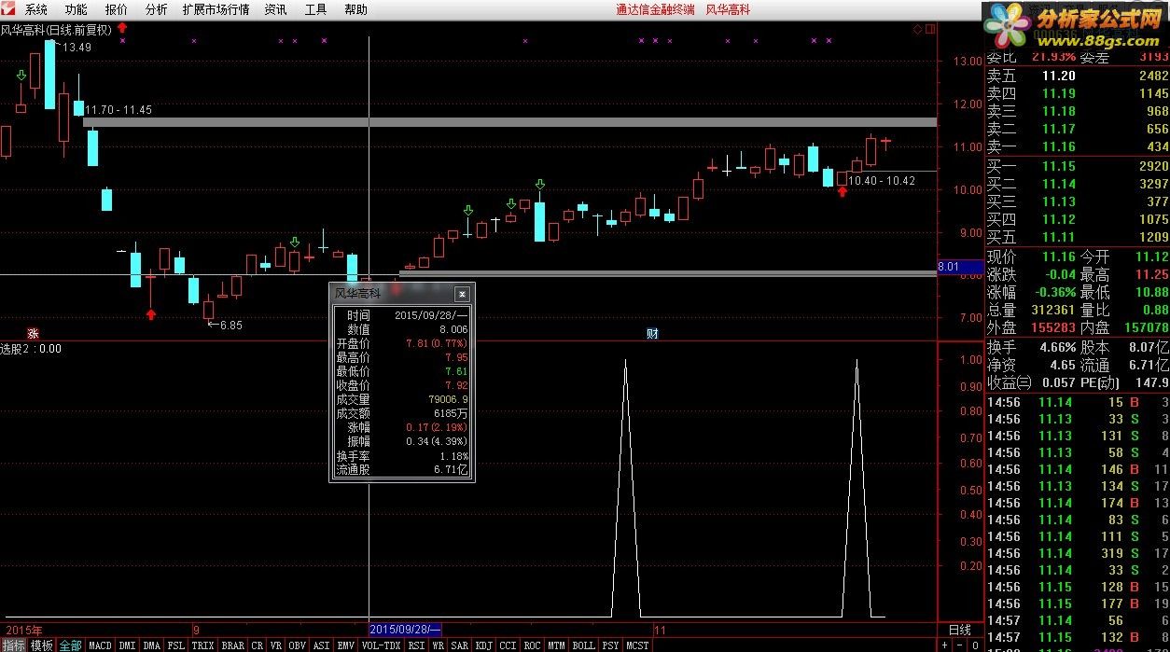
Task: Click the 成交量 79006.9 value in popup
Action: point(449,399)
